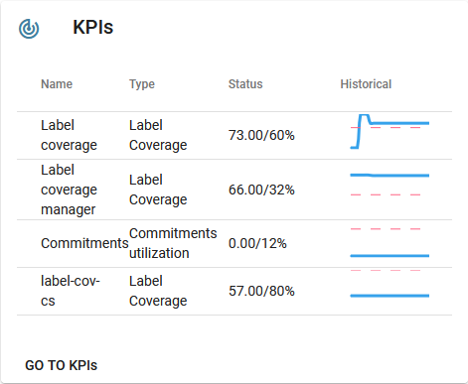Open the 'Commitments' KPI name
Viewport: 468px width, 384px height.
click(x=84, y=243)
